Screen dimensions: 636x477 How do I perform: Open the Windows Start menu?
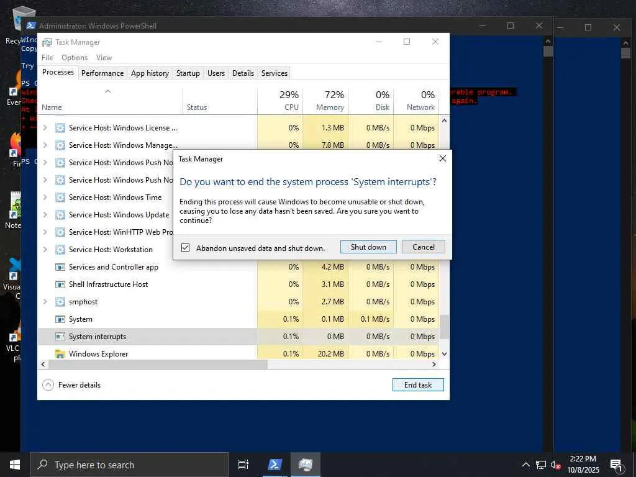(15, 465)
